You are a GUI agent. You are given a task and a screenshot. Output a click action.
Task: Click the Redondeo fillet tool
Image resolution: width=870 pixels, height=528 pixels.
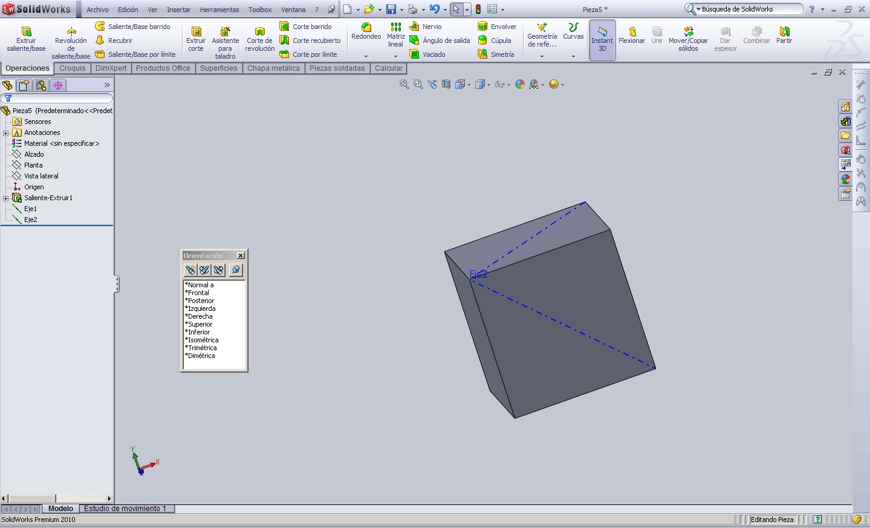click(x=366, y=31)
